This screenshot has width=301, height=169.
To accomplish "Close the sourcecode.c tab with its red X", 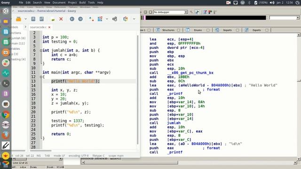I will click(x=49, y=27).
